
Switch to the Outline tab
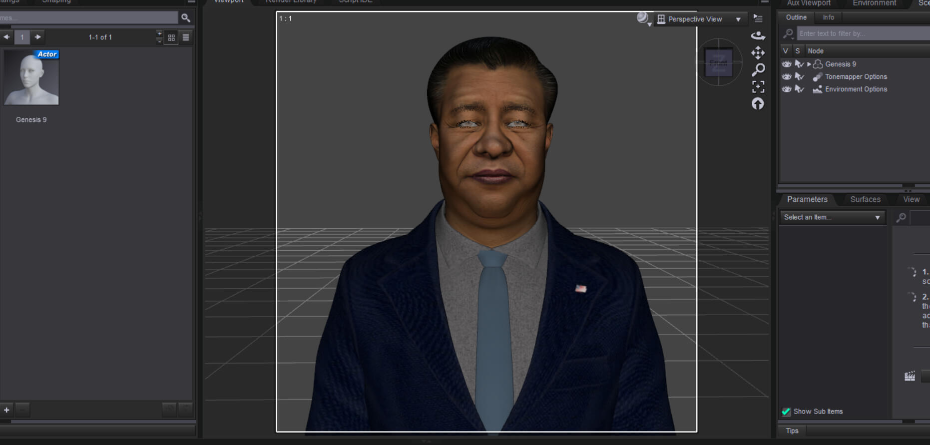796,17
